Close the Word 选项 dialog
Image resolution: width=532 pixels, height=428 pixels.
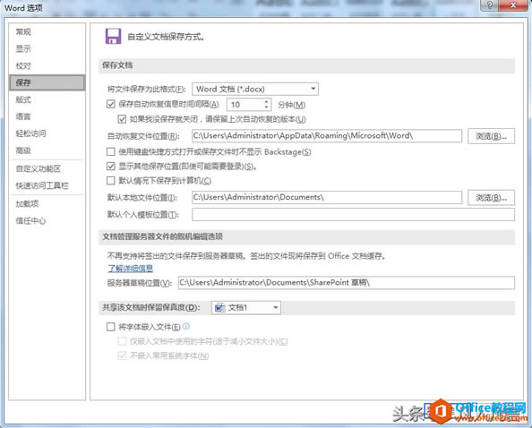[514, 4]
